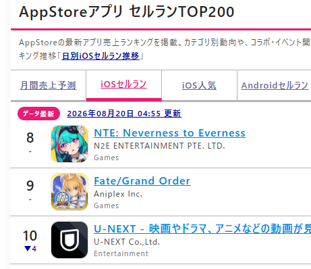Open the Fate/Grand Order app icon
The width and height of the screenshot is (311, 269).
click(69, 192)
